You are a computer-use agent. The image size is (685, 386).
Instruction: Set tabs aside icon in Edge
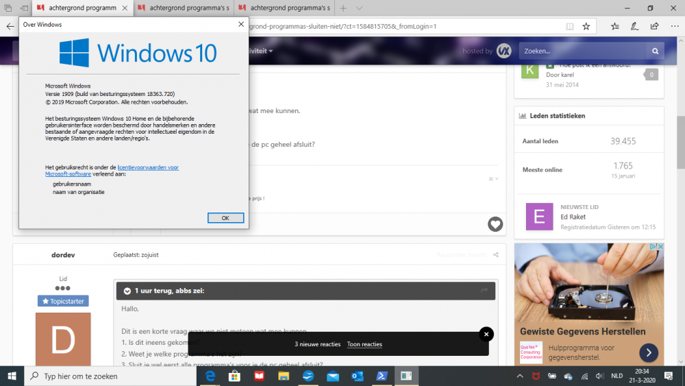[x=24, y=8]
